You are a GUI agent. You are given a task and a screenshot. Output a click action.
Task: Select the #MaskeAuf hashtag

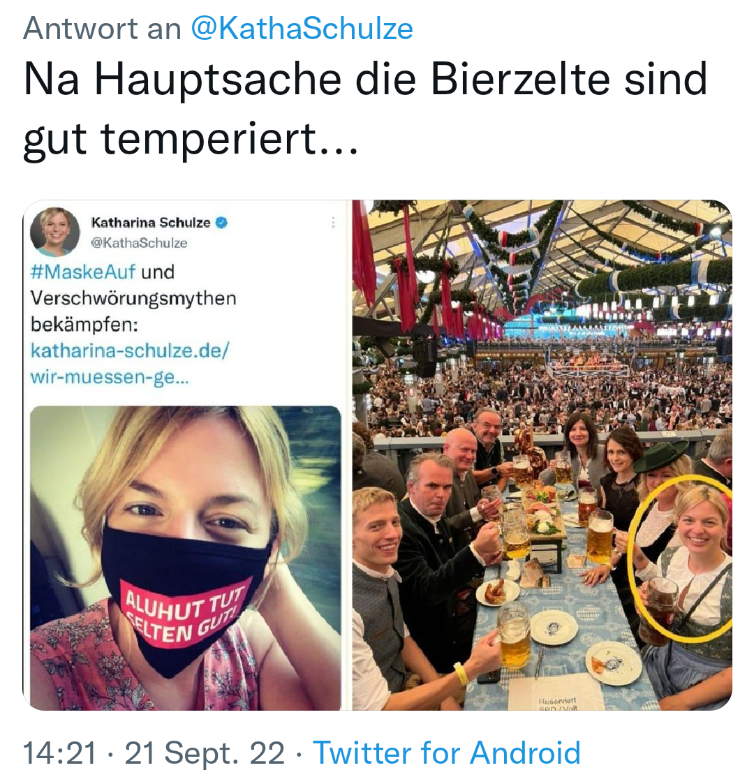coord(83,272)
